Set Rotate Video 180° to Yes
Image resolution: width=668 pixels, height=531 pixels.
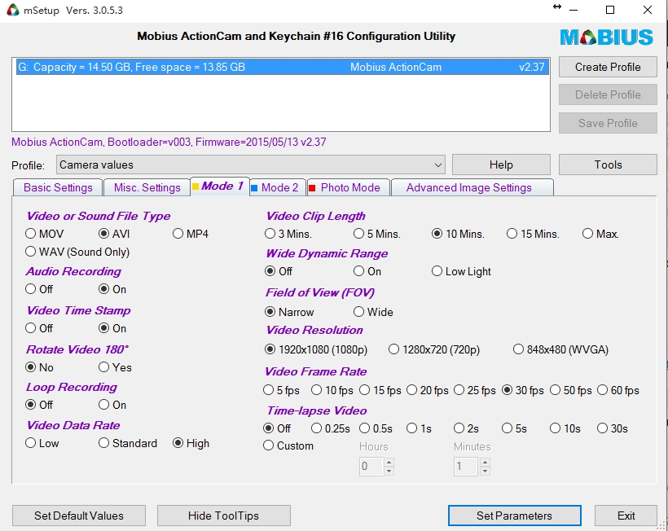pos(115,367)
